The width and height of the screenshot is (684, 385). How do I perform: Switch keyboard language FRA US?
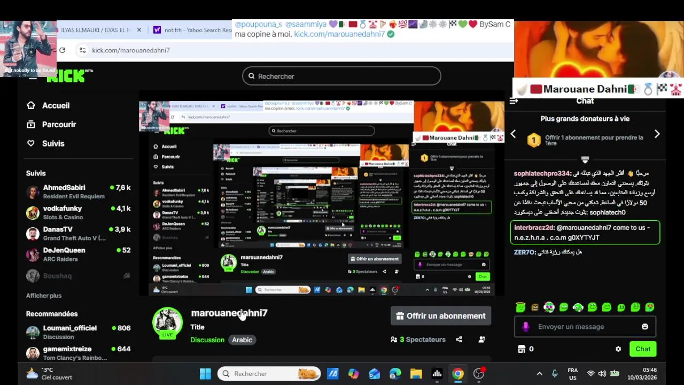pyautogui.click(x=573, y=374)
